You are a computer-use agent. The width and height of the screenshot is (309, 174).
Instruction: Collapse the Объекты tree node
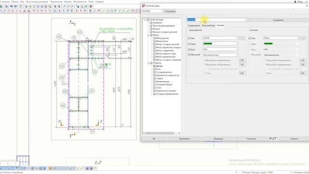click(148, 63)
